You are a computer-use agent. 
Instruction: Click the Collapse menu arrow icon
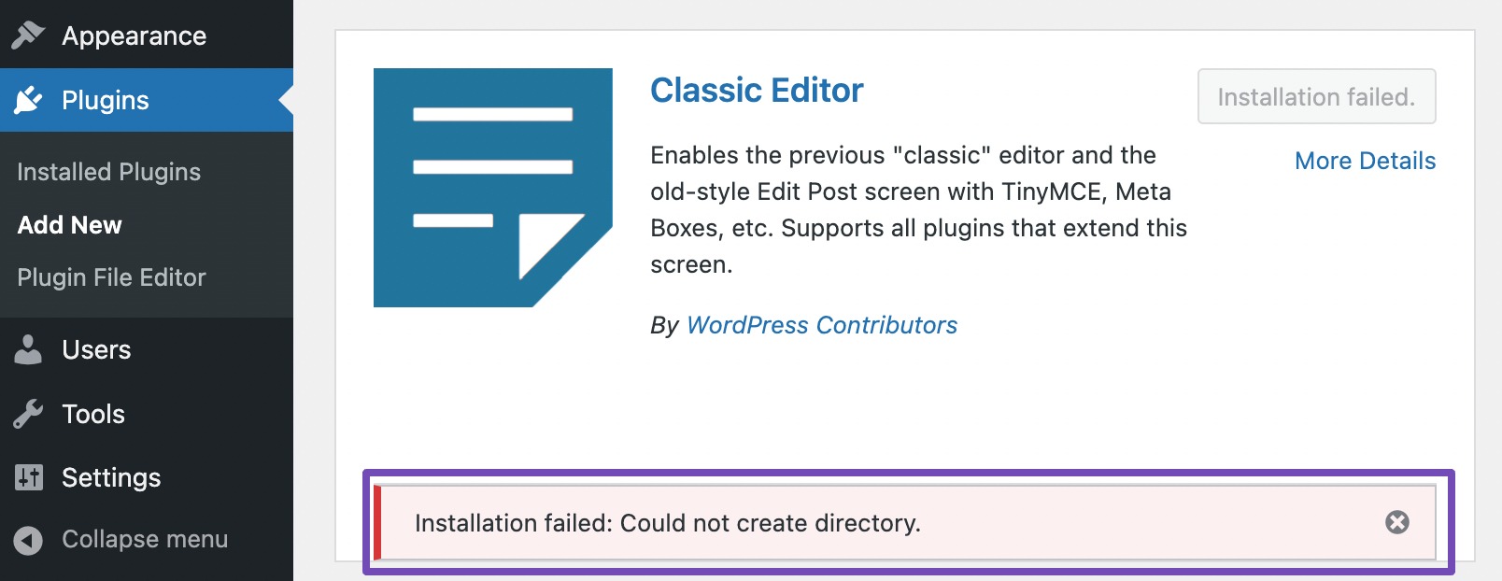click(28, 539)
